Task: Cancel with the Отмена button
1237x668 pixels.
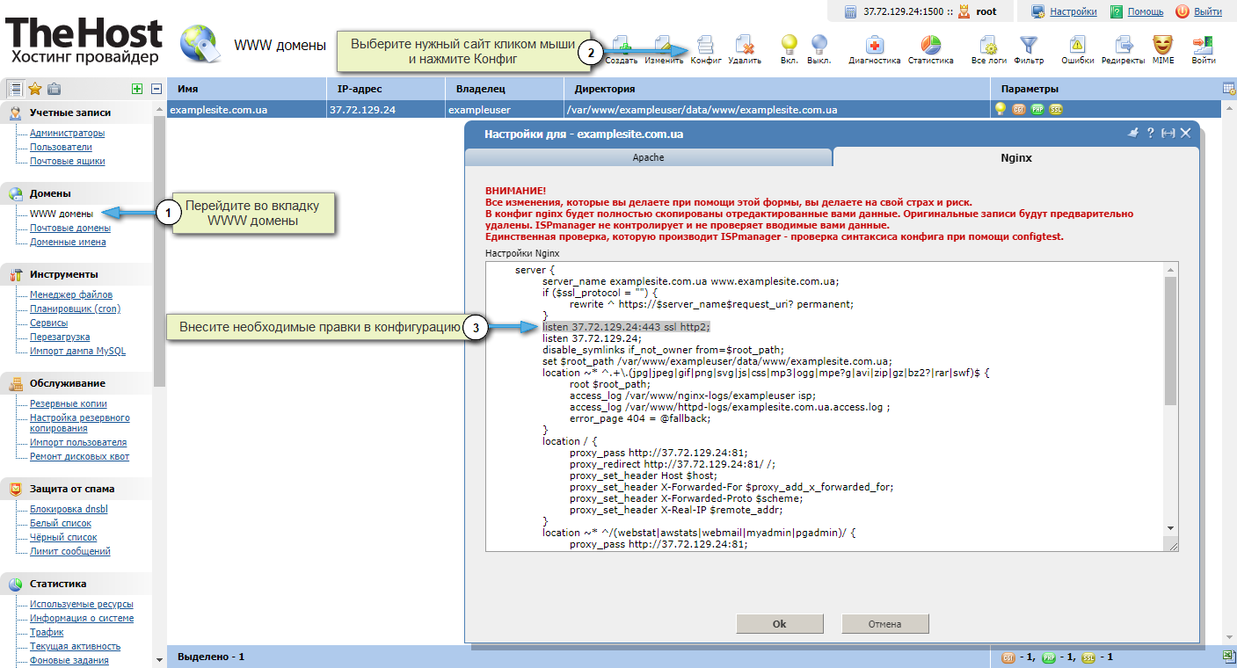Action: tap(884, 624)
